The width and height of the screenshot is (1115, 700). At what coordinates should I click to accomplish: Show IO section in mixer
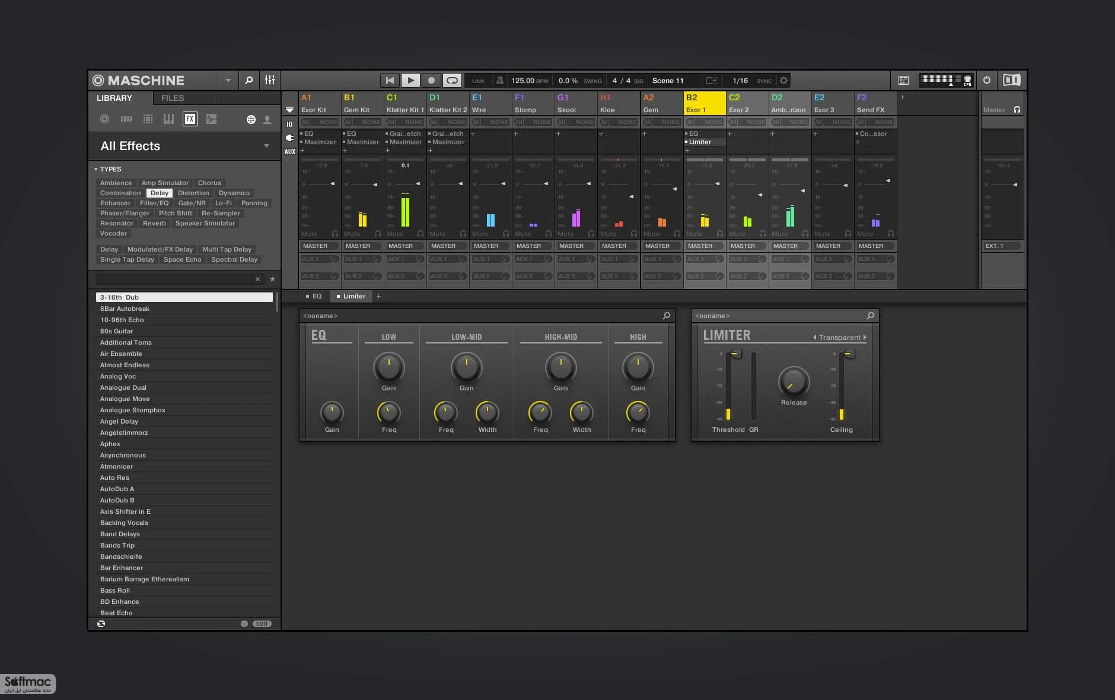pos(289,124)
